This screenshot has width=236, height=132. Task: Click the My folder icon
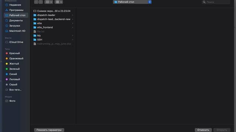[x=35, y=36]
